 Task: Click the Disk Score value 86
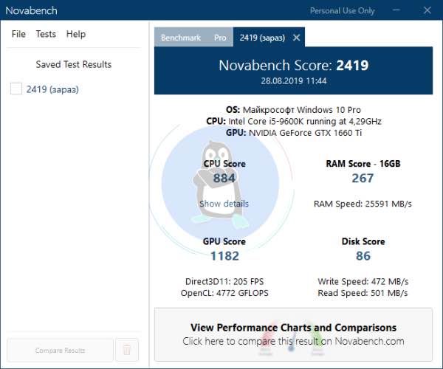pyautogui.click(x=363, y=256)
